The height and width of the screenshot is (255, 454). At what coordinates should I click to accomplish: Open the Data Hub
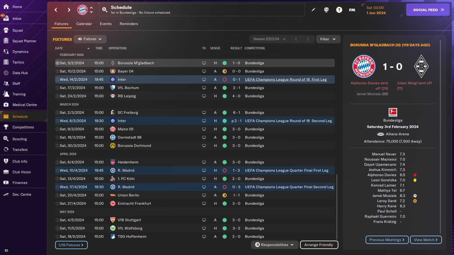pos(23,73)
